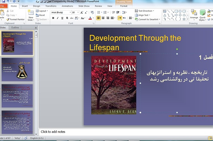The width and height of the screenshot is (213, 141).
Task: Close the Slides/Outline pane
Action: click(x=36, y=28)
